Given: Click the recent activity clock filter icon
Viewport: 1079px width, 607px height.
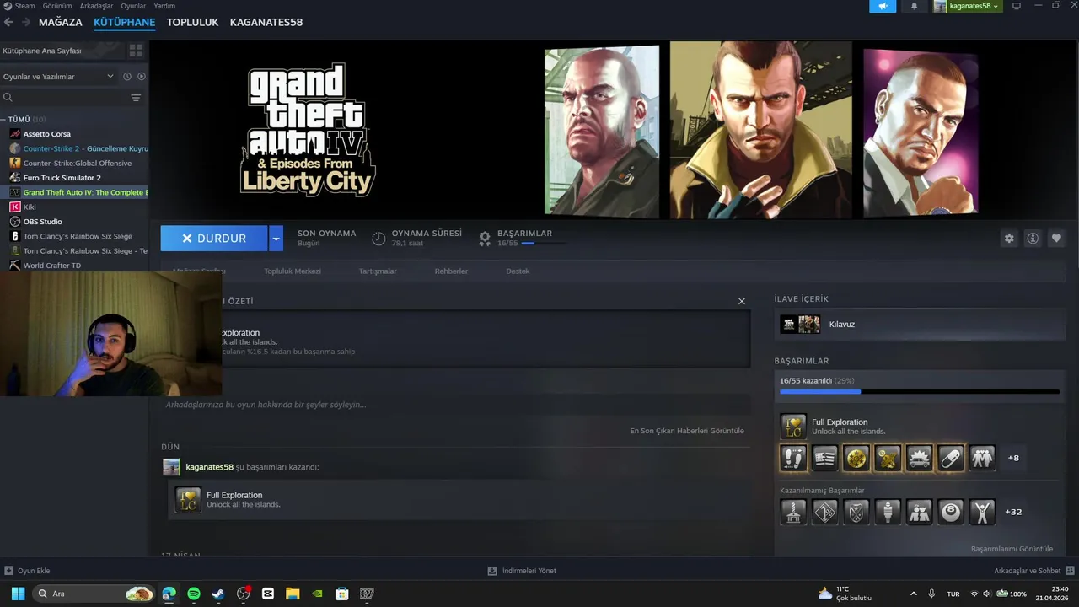Looking at the screenshot, I should click(127, 76).
